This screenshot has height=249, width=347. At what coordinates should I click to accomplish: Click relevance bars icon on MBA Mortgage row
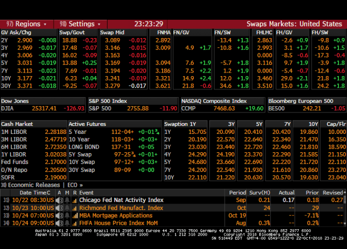75,215
